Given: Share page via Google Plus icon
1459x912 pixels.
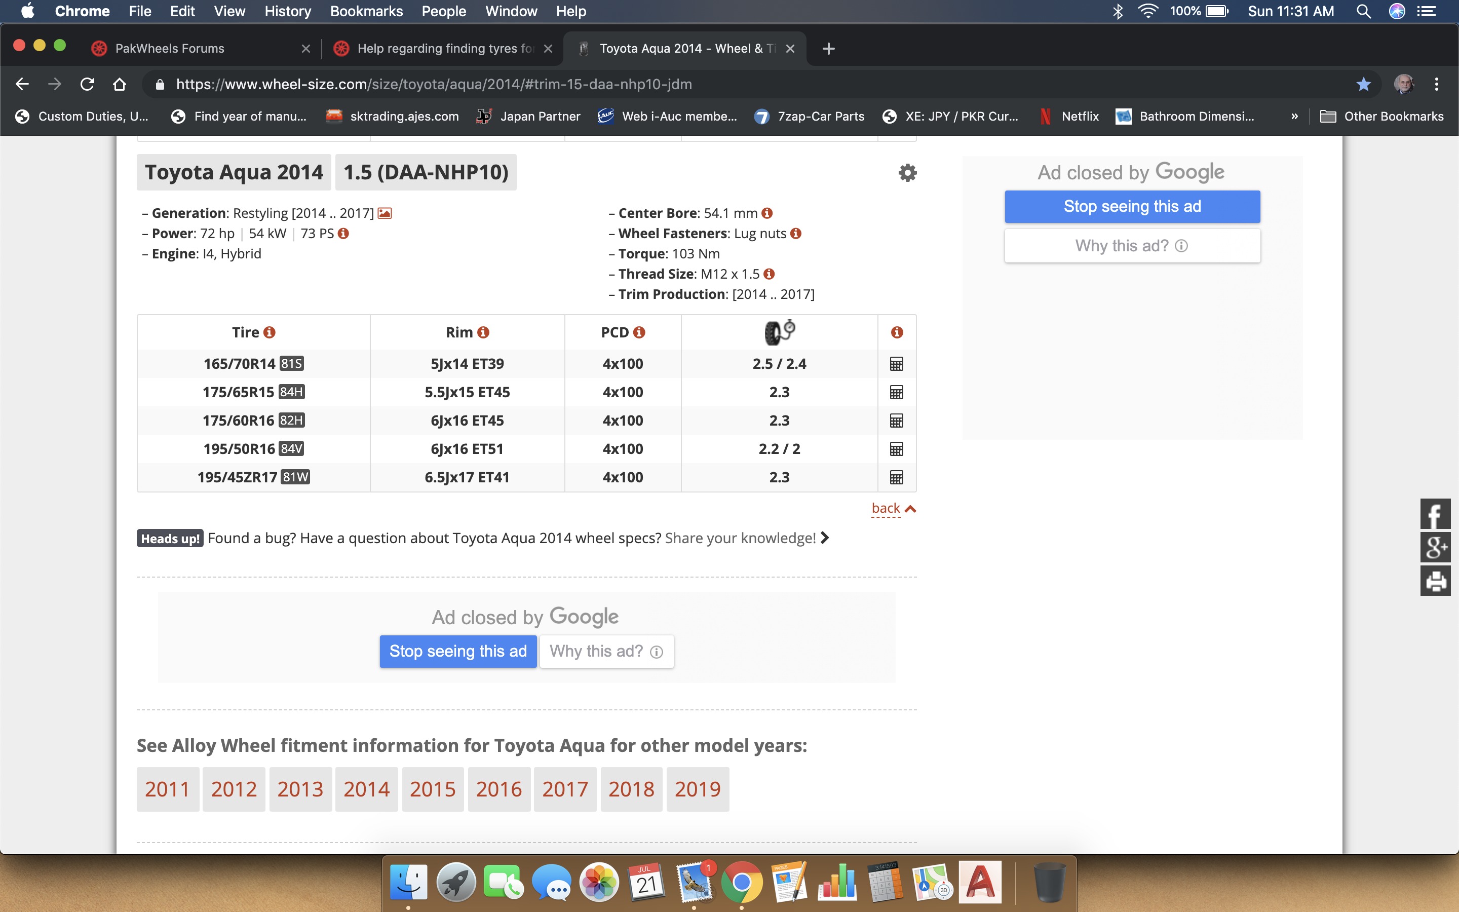Looking at the screenshot, I should [1435, 548].
